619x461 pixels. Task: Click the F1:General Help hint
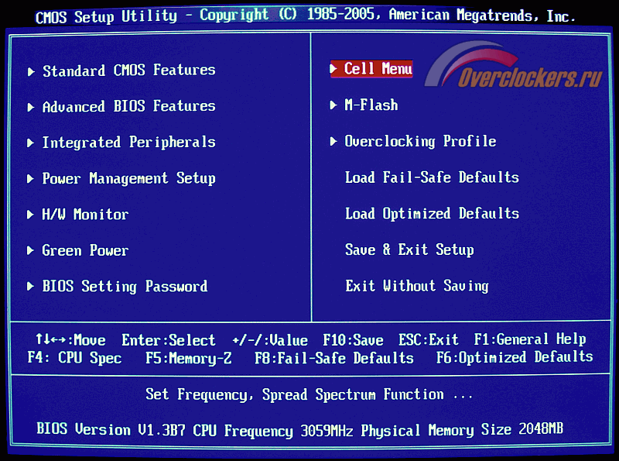coord(530,339)
